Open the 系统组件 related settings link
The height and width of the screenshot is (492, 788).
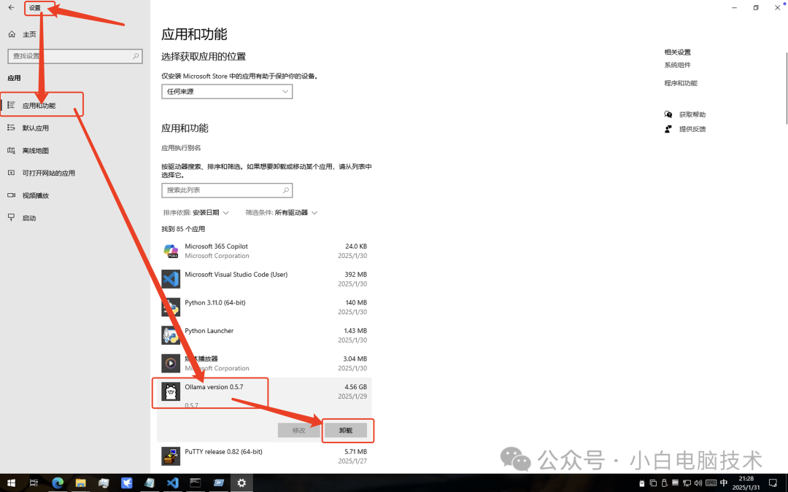pos(677,66)
